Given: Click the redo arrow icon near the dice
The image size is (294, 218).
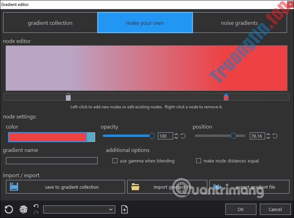Looking at the screenshot, I should click(36, 212).
